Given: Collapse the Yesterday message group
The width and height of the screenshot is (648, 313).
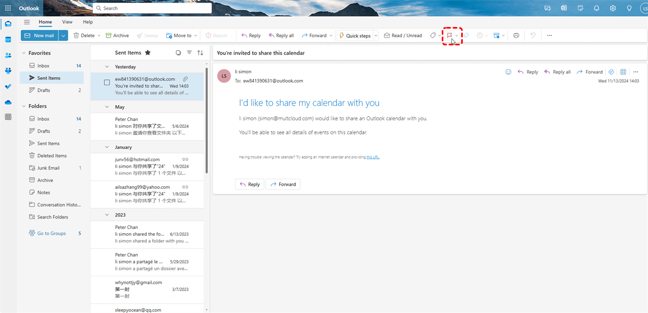Looking at the screenshot, I should 107,67.
